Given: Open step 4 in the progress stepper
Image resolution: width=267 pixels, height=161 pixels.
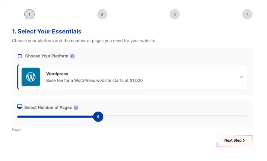Looking at the screenshot, I should (x=247, y=14).
